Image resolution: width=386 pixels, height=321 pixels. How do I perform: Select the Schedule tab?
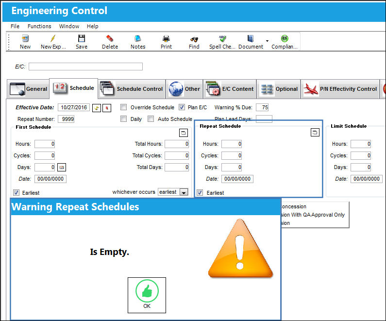(x=74, y=88)
